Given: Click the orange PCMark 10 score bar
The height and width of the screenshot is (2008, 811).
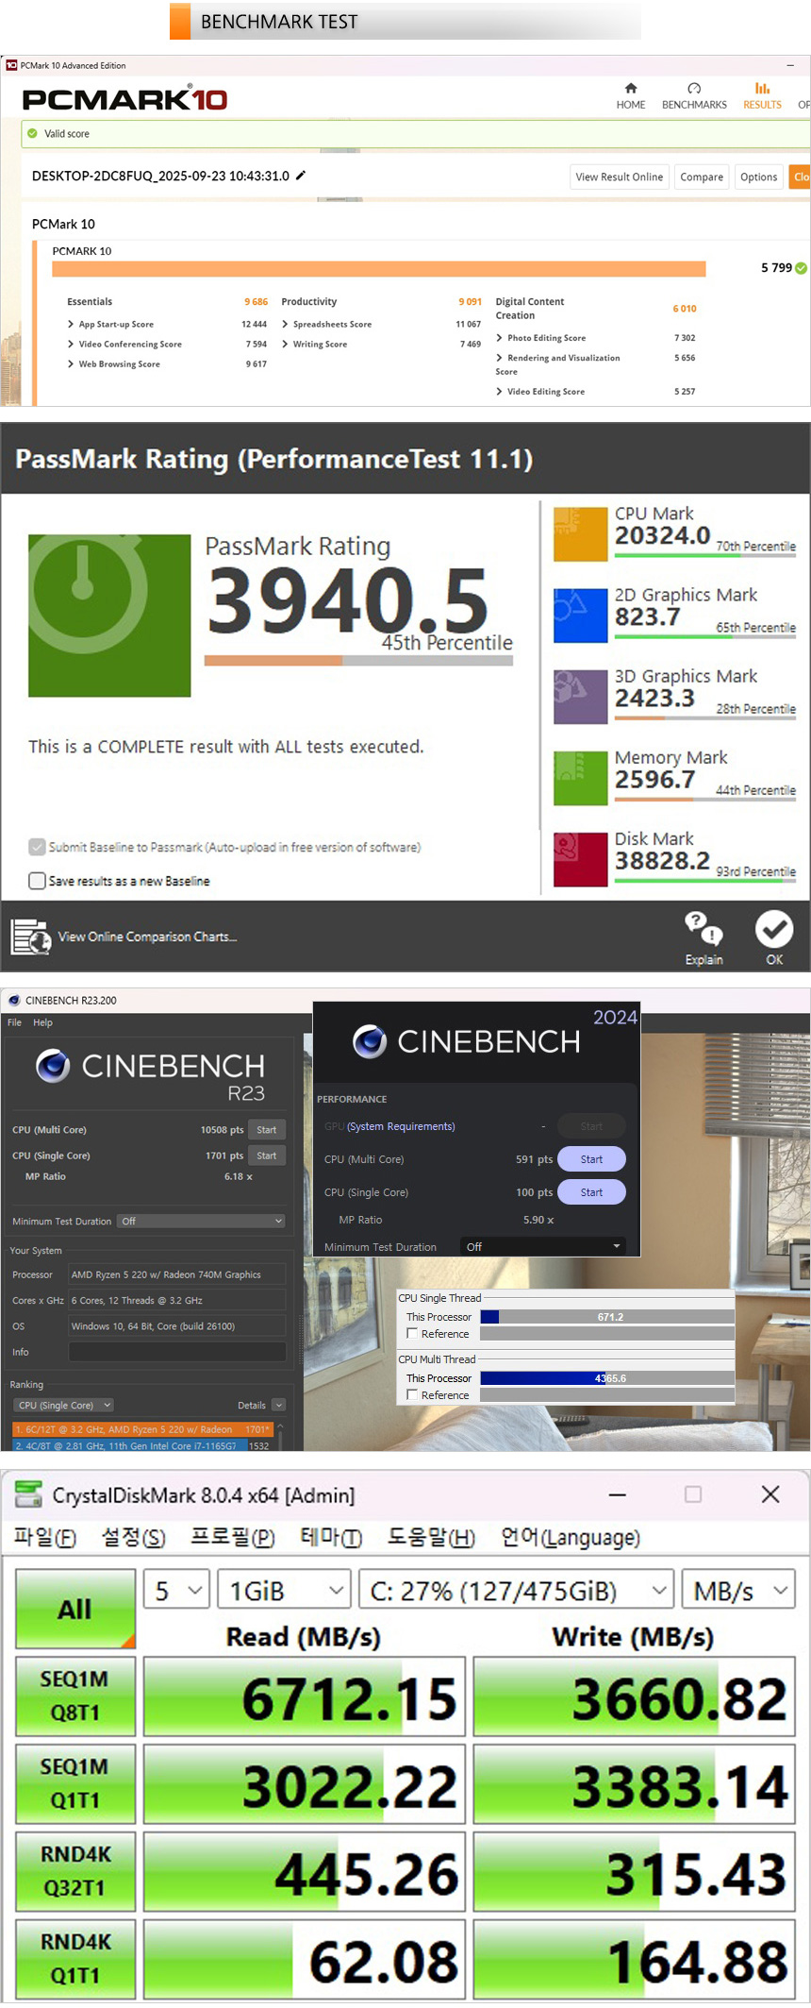Looking at the screenshot, I should pyautogui.click(x=378, y=269).
